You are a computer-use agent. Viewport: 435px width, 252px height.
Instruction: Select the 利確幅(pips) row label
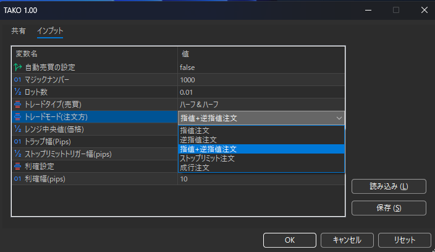(45, 179)
